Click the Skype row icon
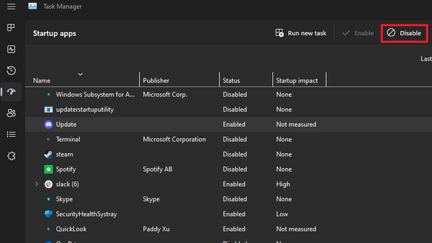This screenshot has width=432, height=243. pyautogui.click(x=49, y=199)
